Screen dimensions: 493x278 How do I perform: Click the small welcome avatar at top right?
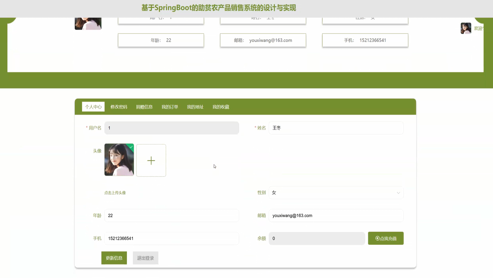point(466,28)
